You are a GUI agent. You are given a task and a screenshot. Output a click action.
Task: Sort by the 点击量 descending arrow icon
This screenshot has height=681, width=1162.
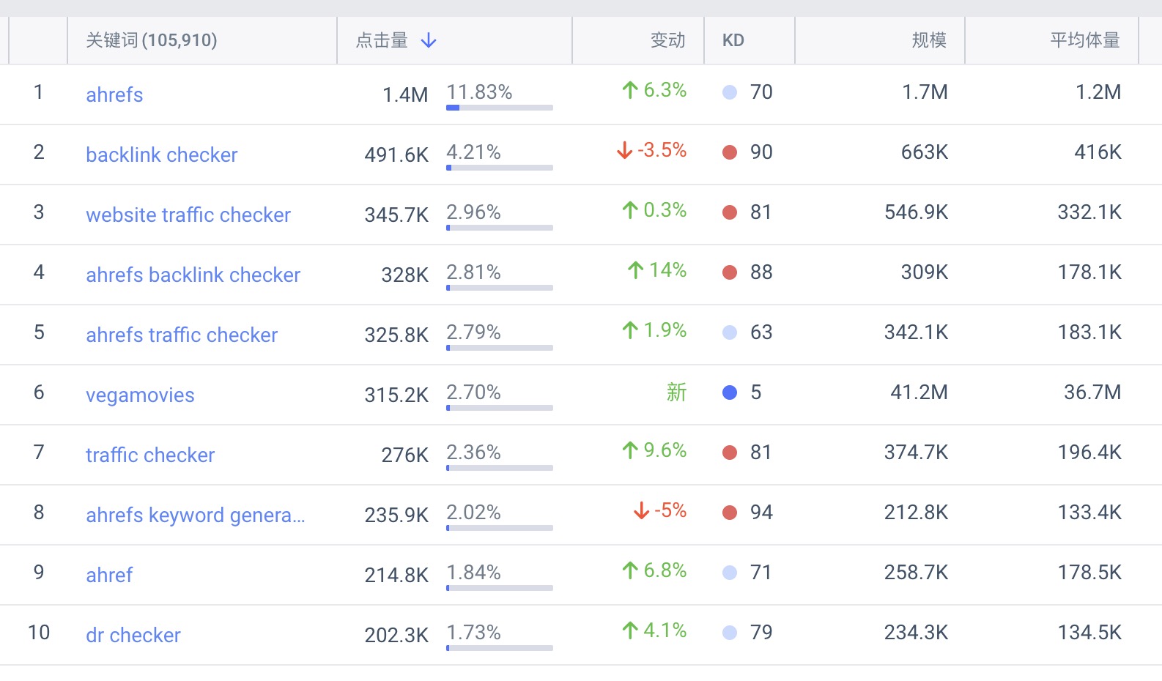tap(429, 40)
